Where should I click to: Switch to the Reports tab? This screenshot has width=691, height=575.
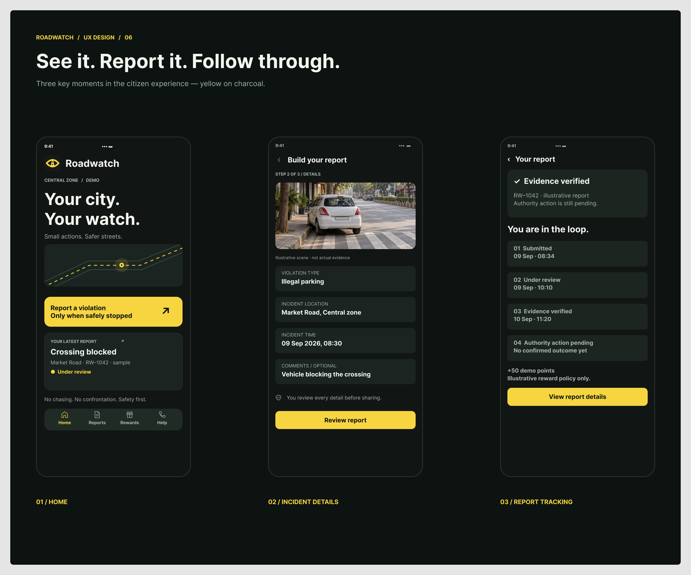(97, 418)
